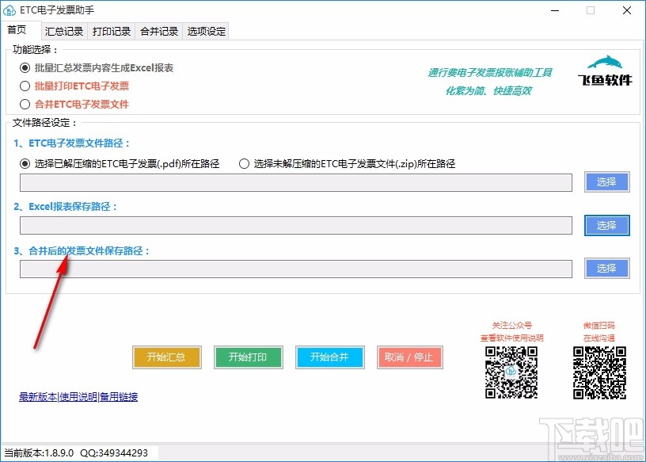The height and width of the screenshot is (462, 646).
Task: Click the 取消/停止 button
Action: pos(409,357)
